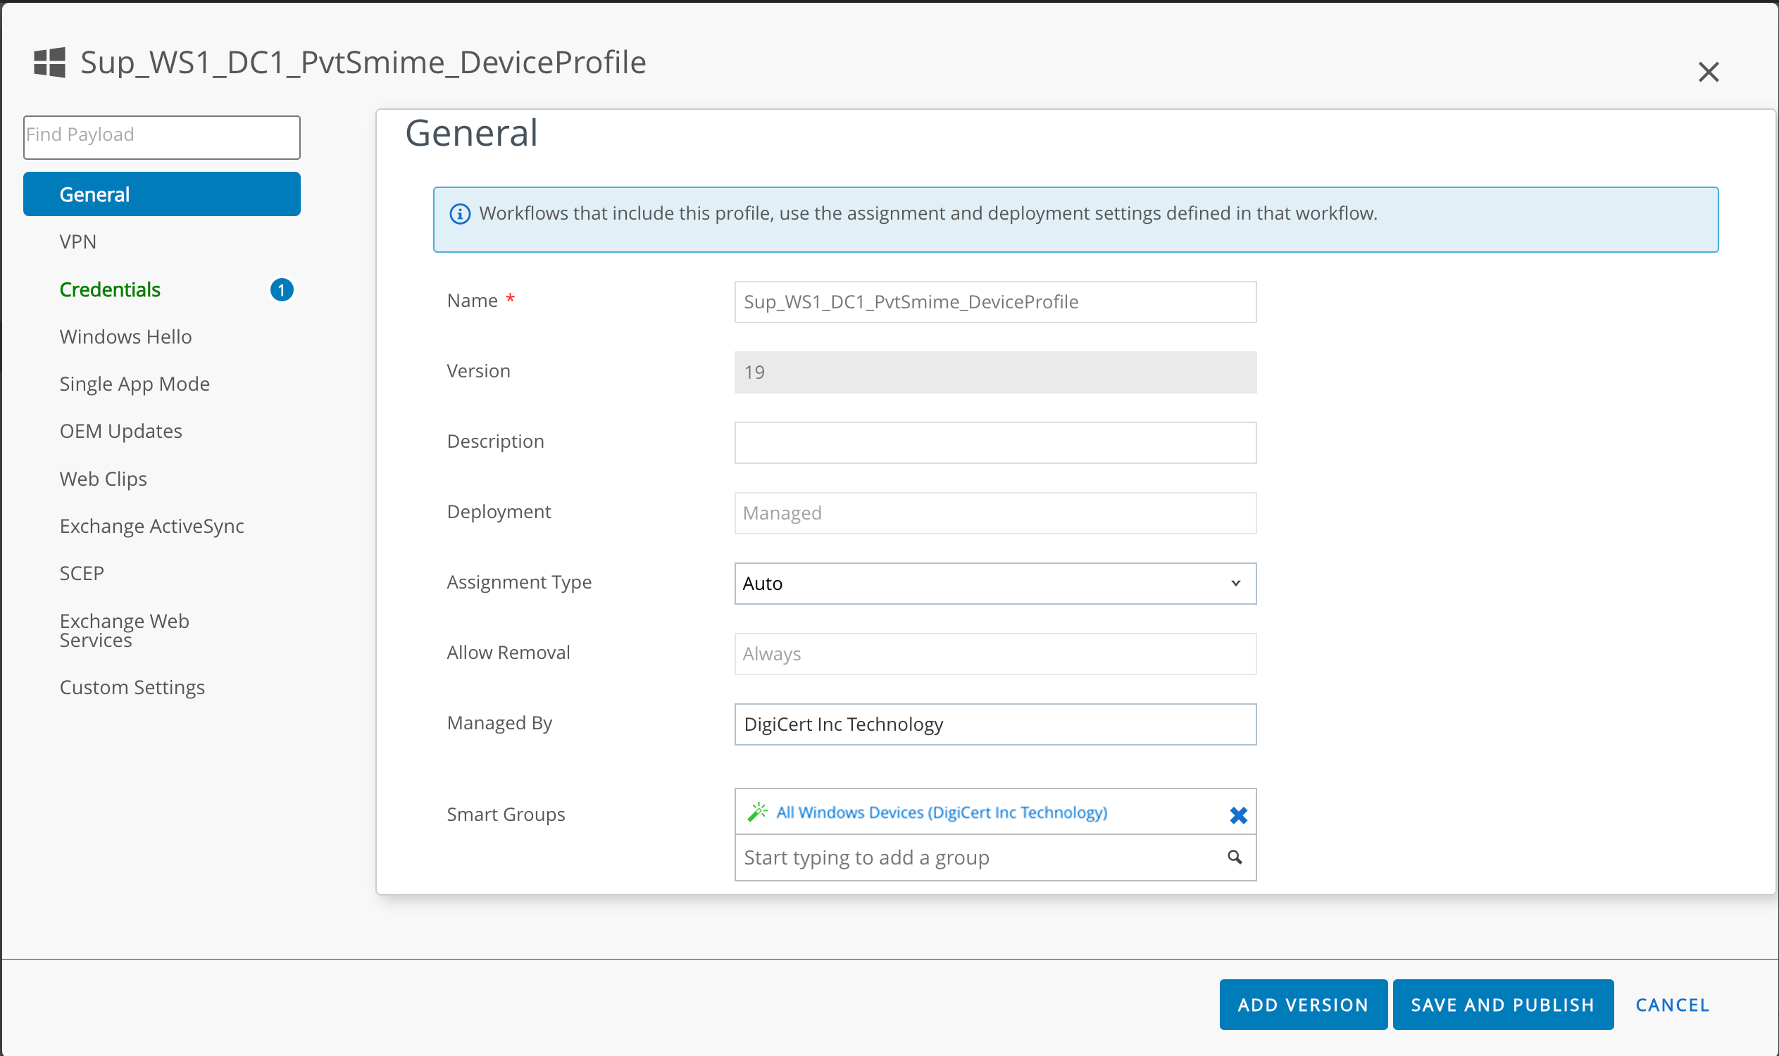The image size is (1779, 1056).
Task: Click the info icon in the workflow banner
Action: (x=460, y=213)
